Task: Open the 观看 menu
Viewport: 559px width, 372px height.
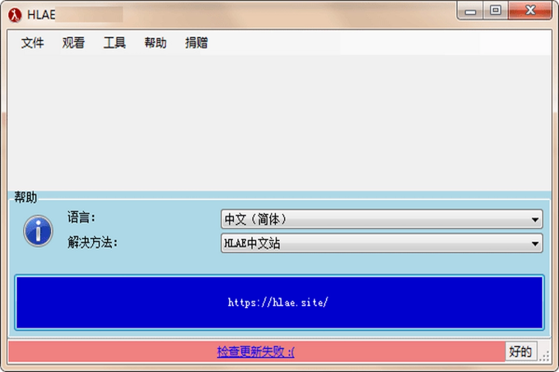Action: (x=73, y=43)
